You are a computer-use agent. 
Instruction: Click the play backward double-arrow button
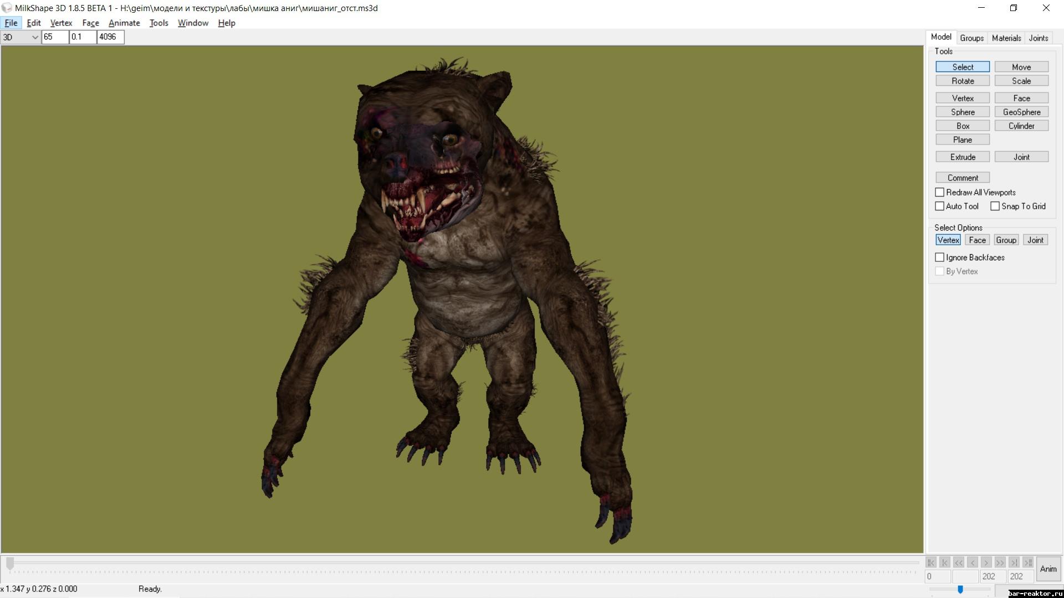pyautogui.click(x=959, y=563)
